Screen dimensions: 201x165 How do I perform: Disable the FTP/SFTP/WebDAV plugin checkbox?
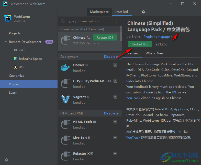(x=115, y=81)
